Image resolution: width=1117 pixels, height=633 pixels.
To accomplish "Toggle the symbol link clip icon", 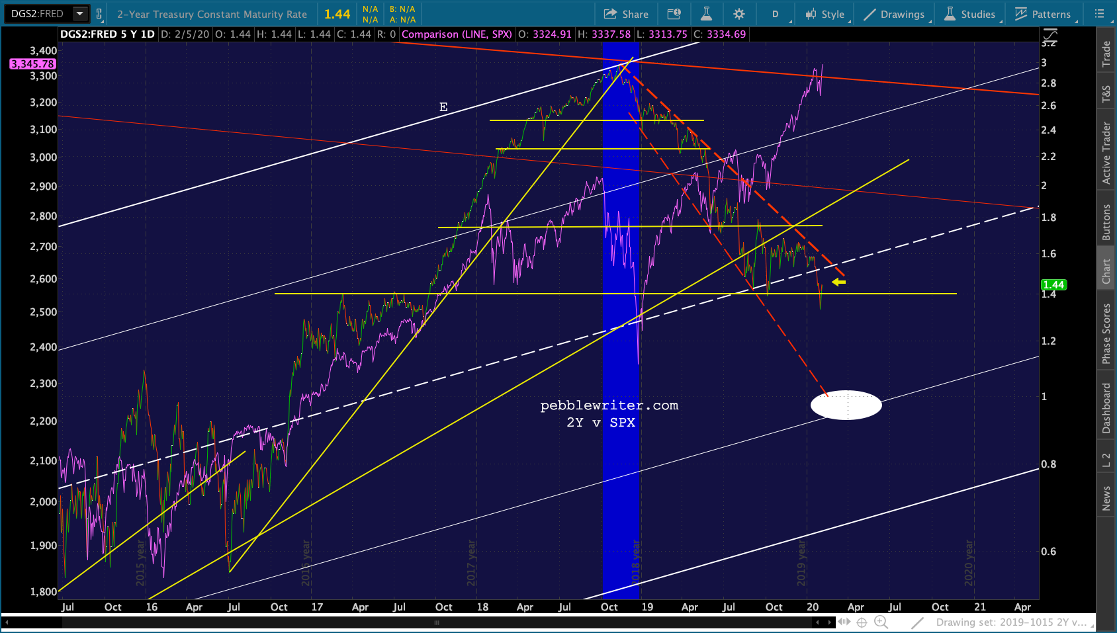I will [99, 14].
